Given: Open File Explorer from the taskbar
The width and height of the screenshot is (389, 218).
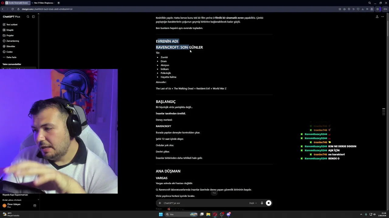Looking at the screenshot, I should pos(208,214).
